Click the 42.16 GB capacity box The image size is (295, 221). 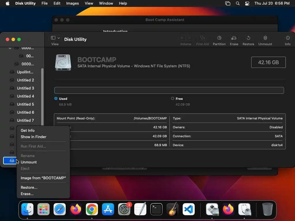point(268,62)
